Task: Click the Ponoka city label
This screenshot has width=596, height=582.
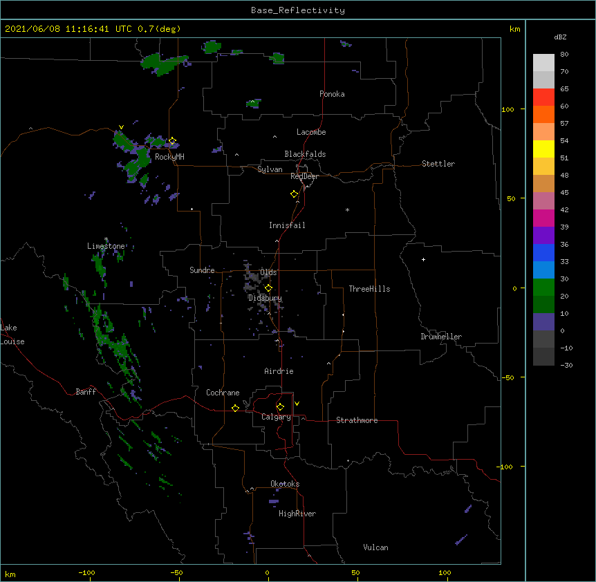Action: (332, 94)
